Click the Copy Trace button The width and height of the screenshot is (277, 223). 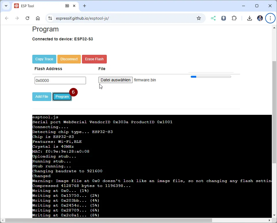44,59
